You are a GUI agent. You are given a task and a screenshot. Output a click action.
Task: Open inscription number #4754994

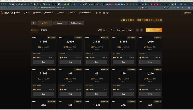click(143, 54)
